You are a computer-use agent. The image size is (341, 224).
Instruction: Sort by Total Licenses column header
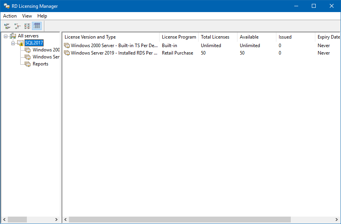pyautogui.click(x=217, y=37)
